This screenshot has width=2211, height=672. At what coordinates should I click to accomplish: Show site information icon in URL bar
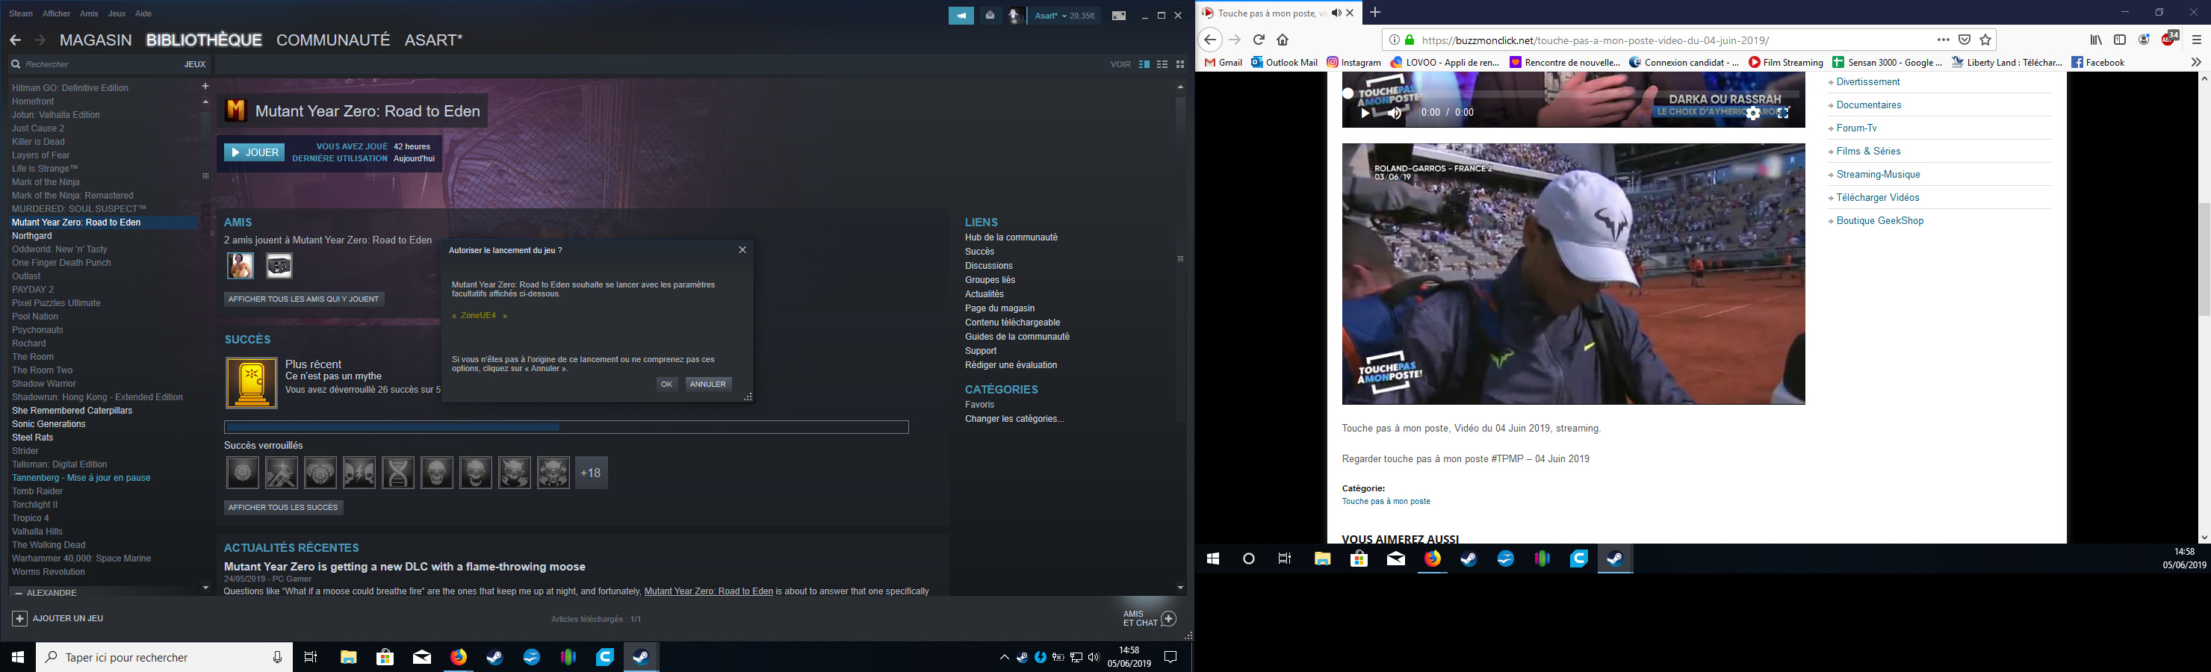(1394, 40)
